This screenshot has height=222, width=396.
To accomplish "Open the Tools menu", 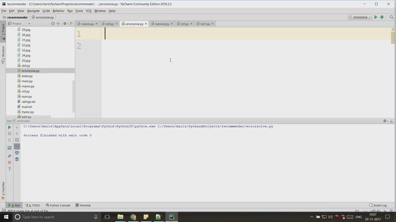I will [79, 11].
